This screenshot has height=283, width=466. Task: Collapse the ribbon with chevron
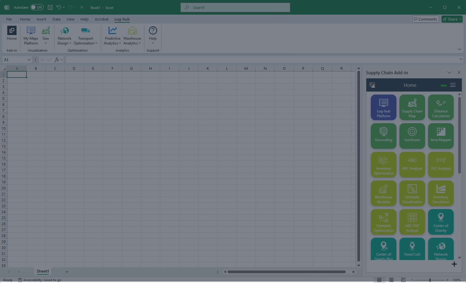459,49
